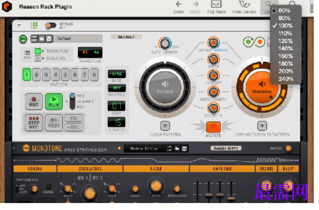The image size is (319, 210).
Task: Click the Undo arrow in top toolbar
Action: pyautogui.click(x=178, y=4)
